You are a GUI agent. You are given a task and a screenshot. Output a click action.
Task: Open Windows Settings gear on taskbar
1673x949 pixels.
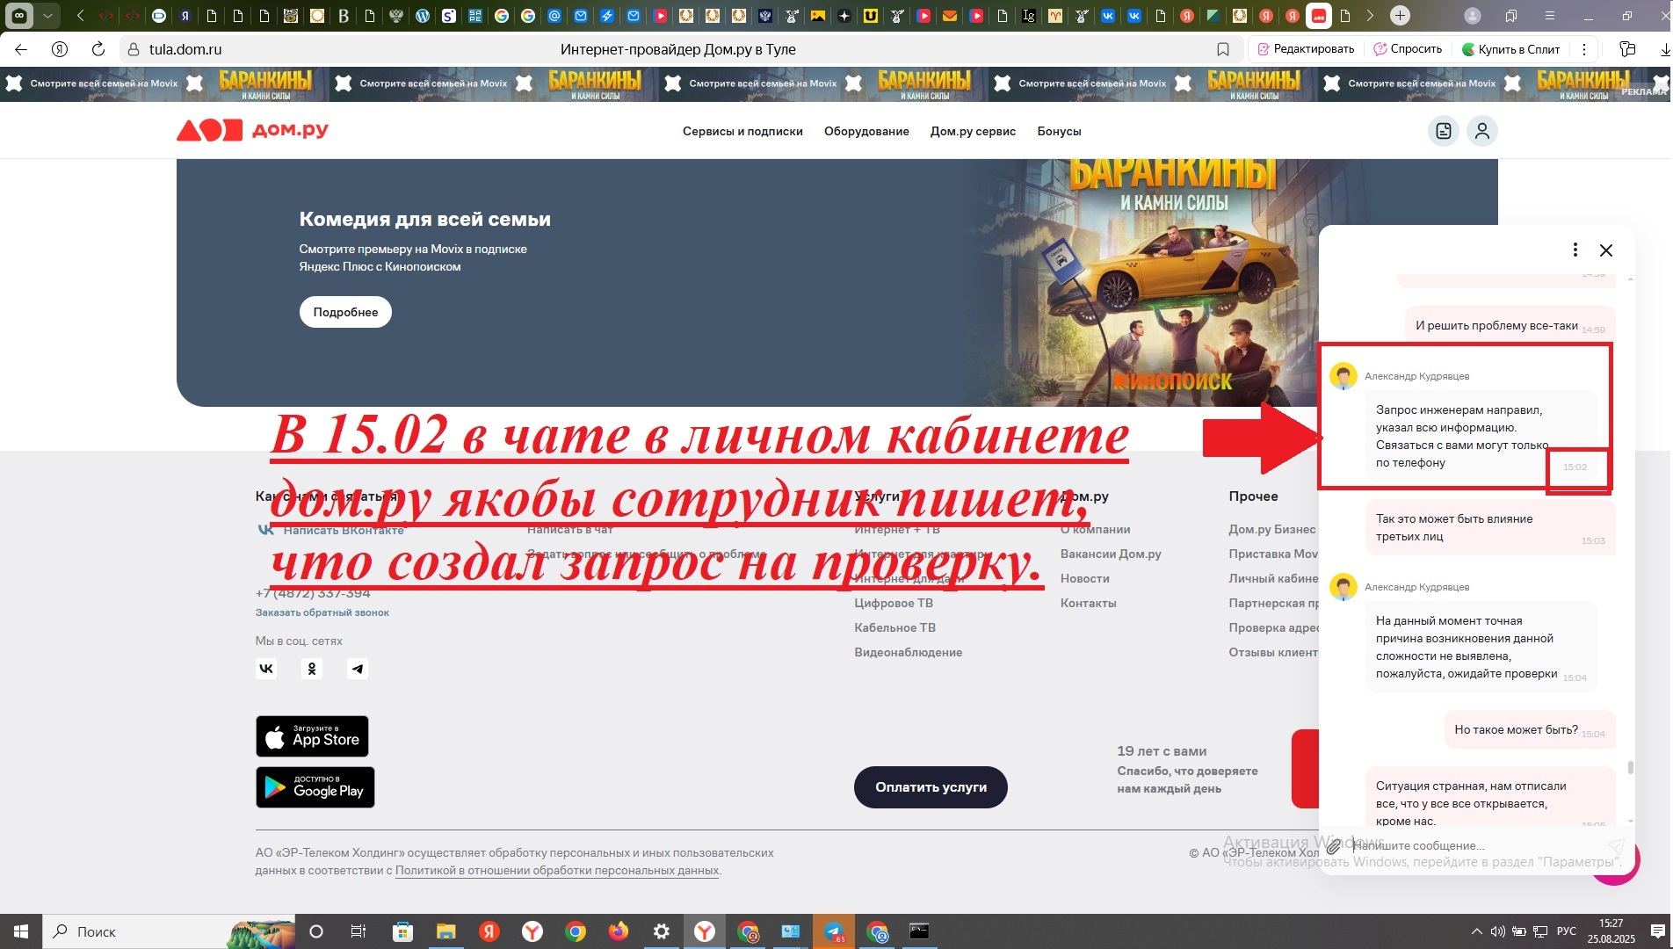[662, 931]
